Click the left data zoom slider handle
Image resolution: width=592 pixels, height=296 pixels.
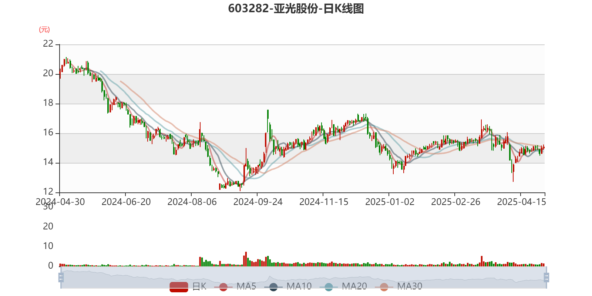(x=61, y=277)
